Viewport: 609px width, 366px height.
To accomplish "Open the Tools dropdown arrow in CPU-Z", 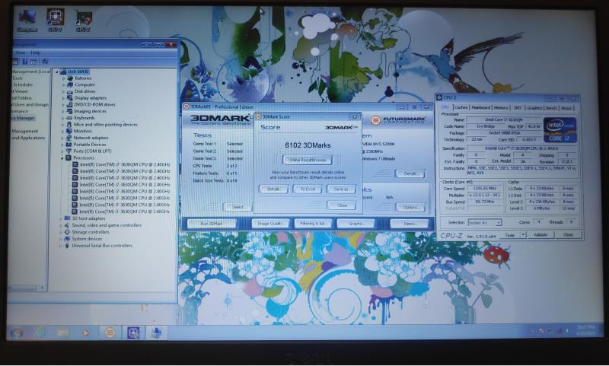I will pyautogui.click(x=523, y=235).
